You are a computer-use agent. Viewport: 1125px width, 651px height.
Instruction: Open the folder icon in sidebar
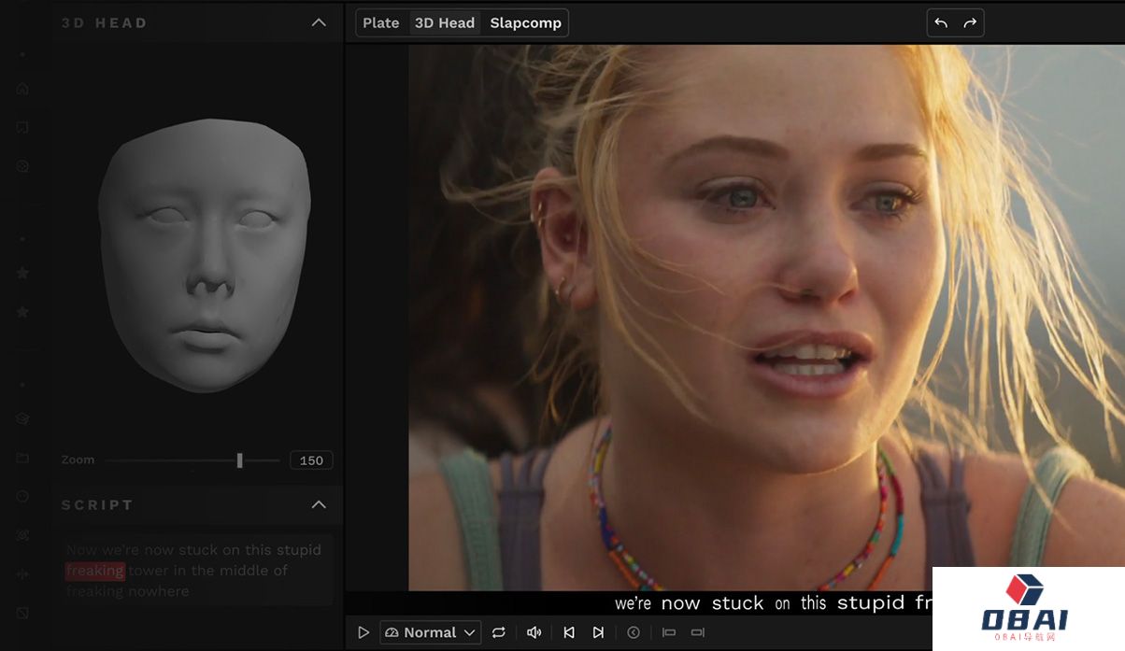pyautogui.click(x=22, y=458)
